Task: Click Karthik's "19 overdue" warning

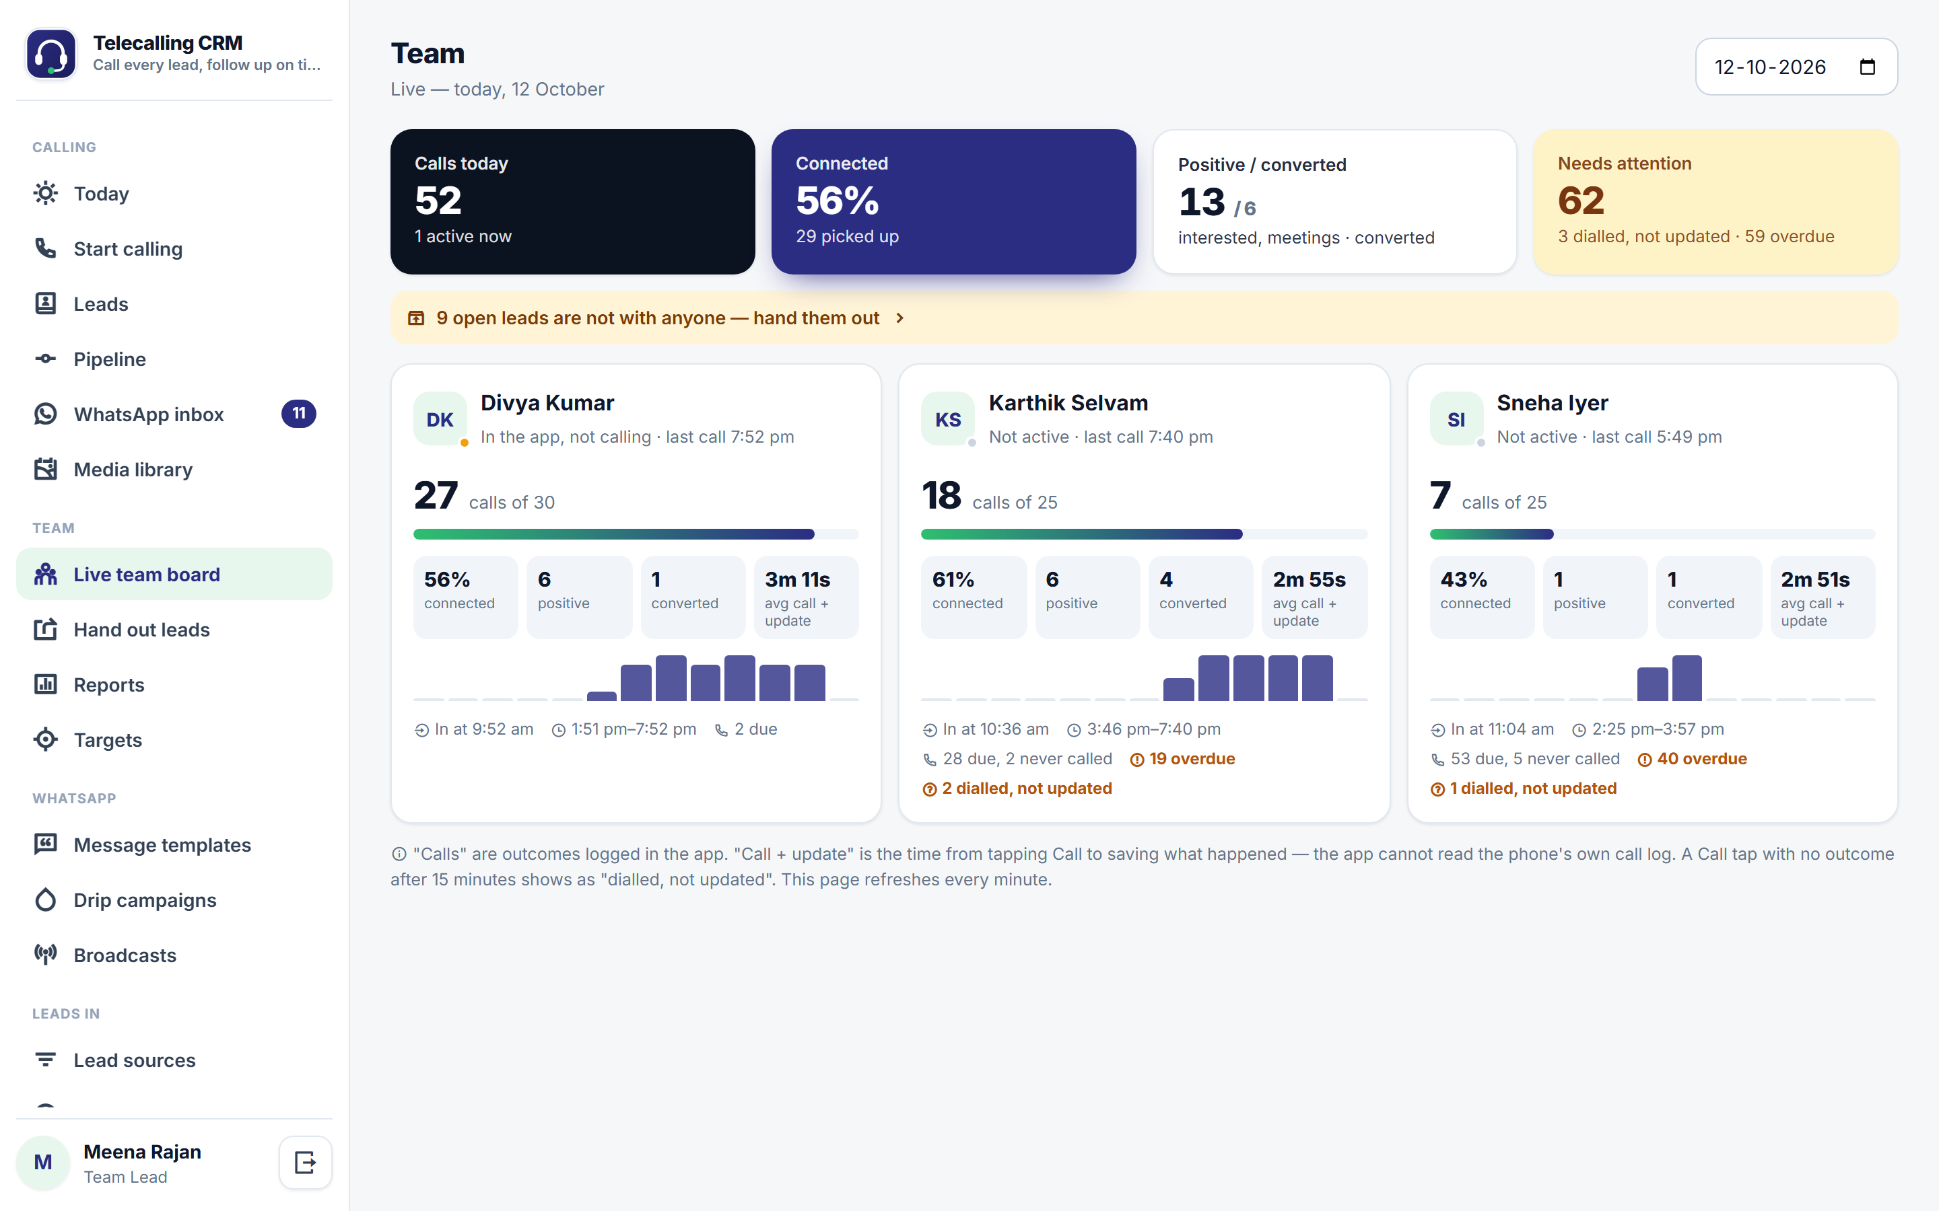Action: pos(1183,758)
